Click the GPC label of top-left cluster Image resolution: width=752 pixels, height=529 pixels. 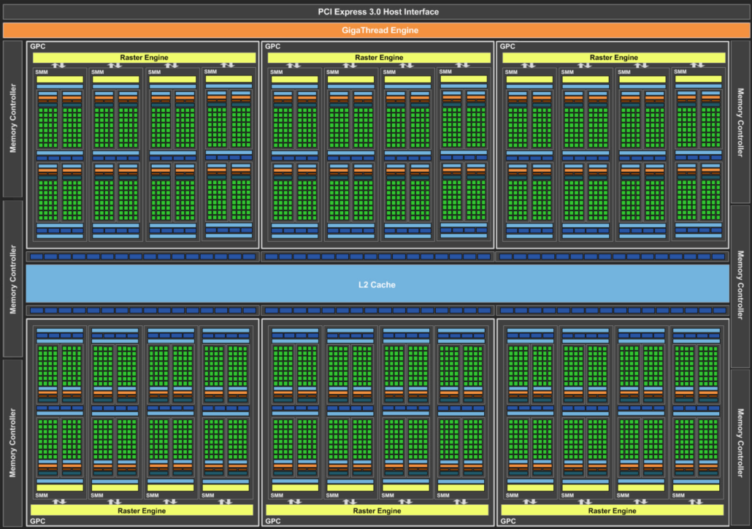(x=38, y=47)
